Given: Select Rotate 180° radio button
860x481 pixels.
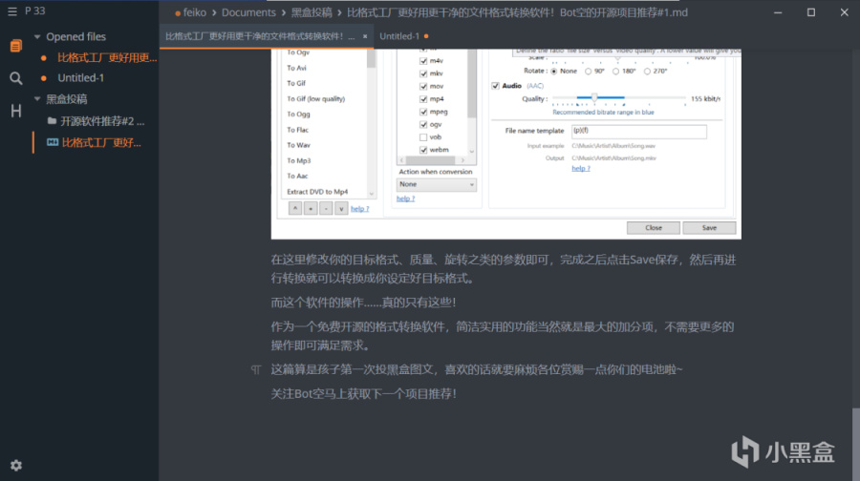Looking at the screenshot, I should (615, 72).
